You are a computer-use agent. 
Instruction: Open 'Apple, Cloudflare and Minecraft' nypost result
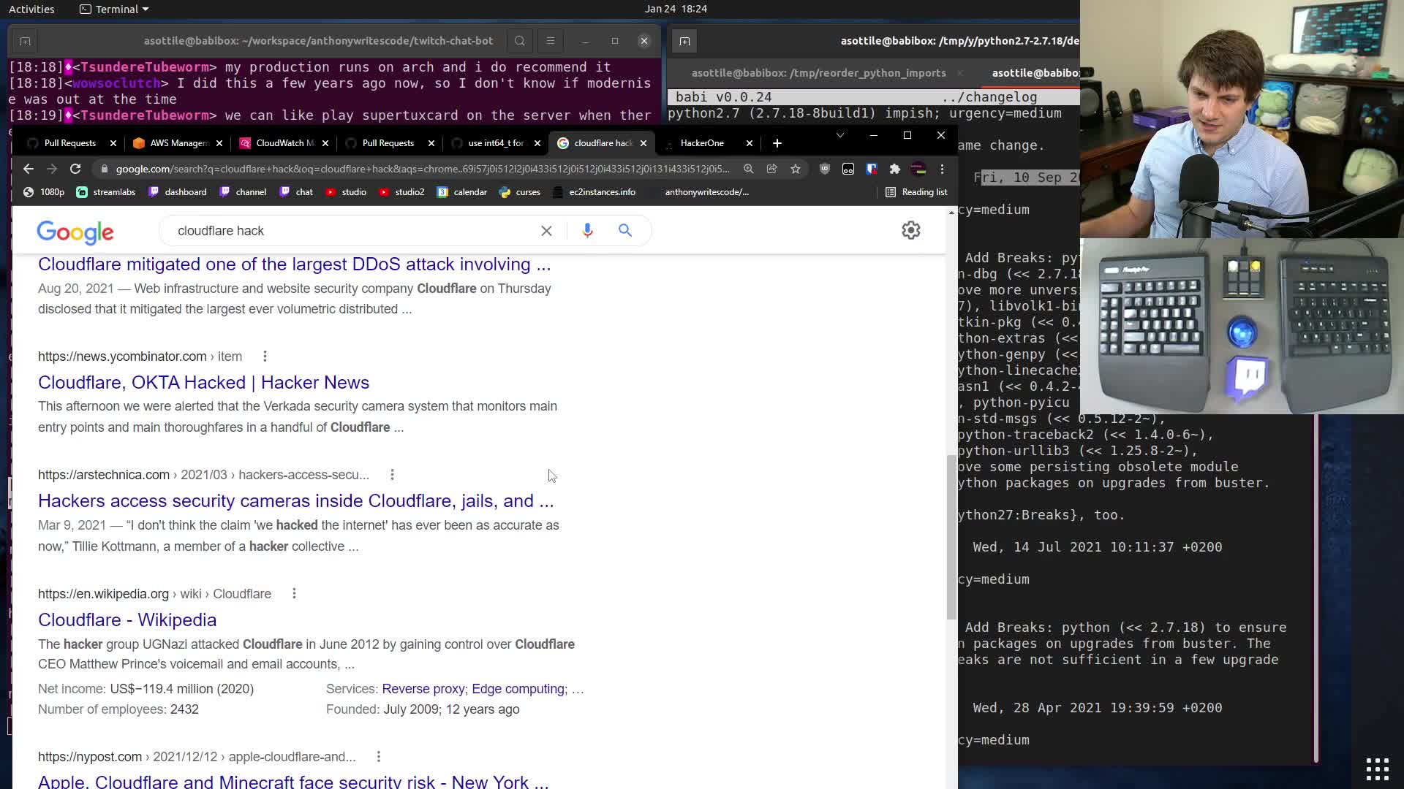[293, 781]
